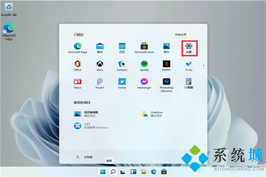Select the Microsoft Edge desktop shortcut
Viewport: 266px width, 177px height.
(x=9, y=31)
